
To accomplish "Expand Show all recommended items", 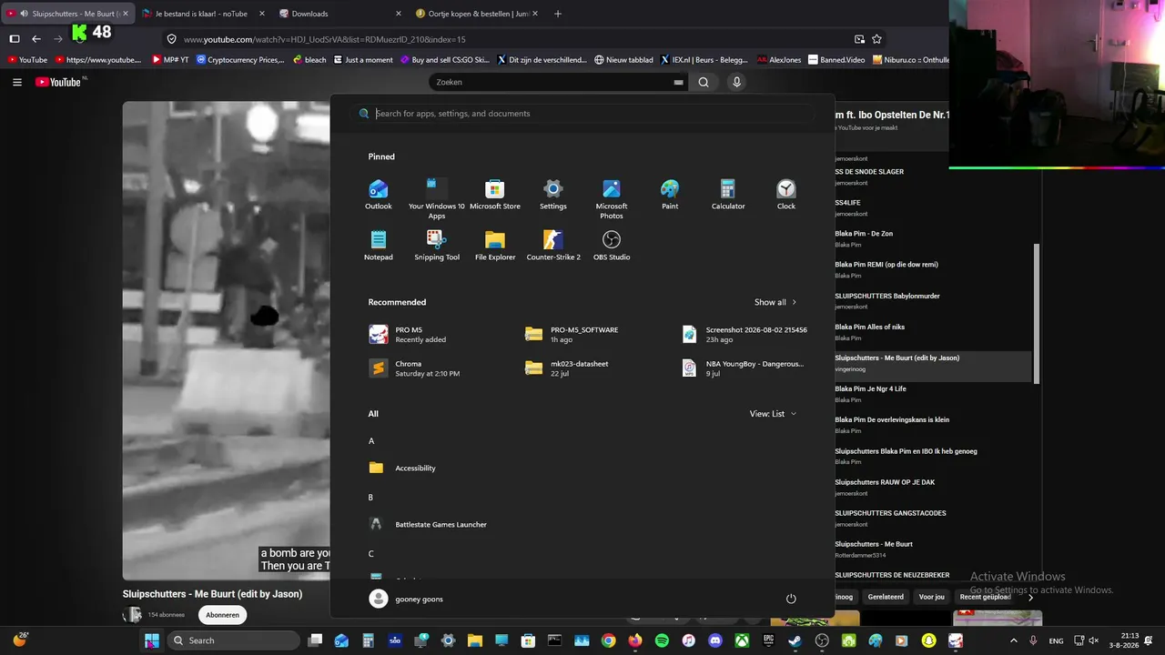I will (775, 302).
